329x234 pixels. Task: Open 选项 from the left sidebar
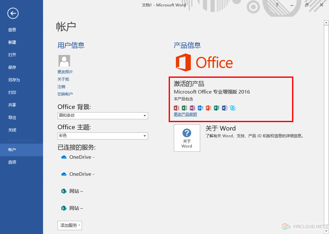12,162
